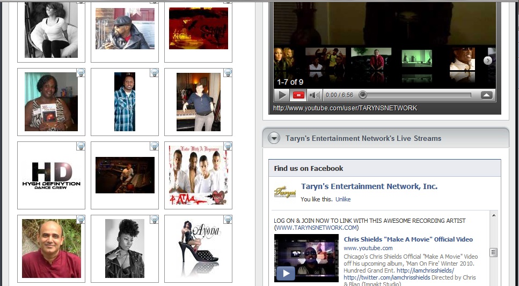Select the Ayona high-heel shoe profile picture
The height and width of the screenshot is (286, 519).
(198, 249)
